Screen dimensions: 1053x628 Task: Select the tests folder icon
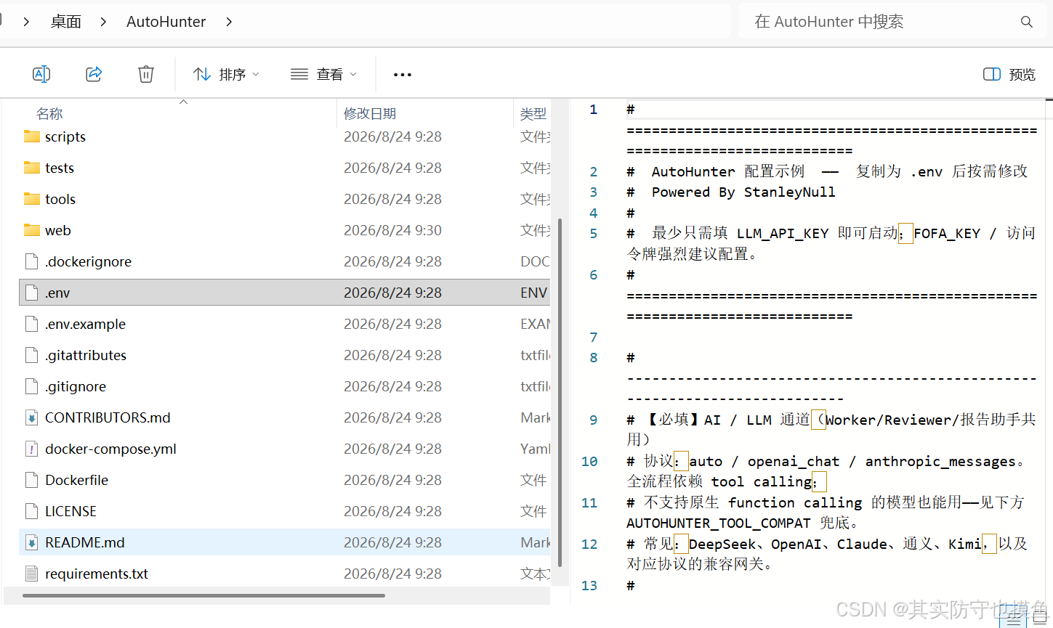point(32,168)
